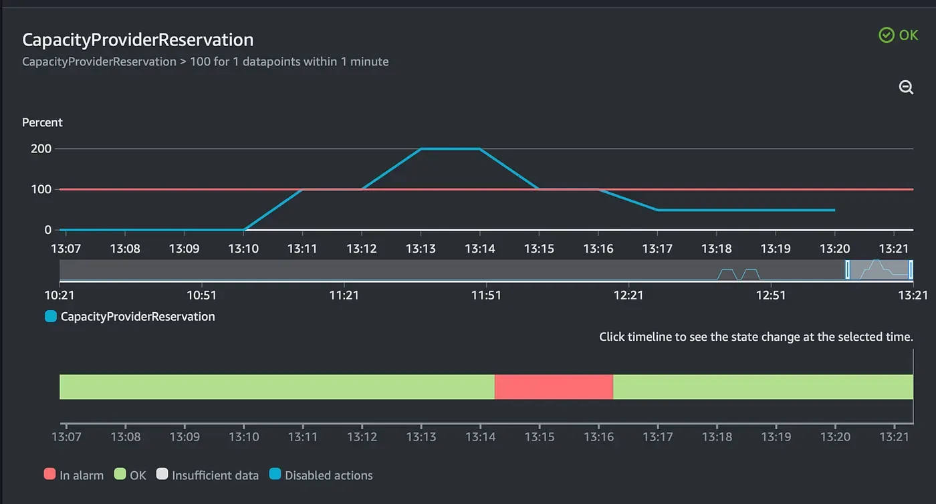The image size is (936, 504).
Task: Click the green OK segment after the alarm
Action: pyautogui.click(x=763, y=387)
